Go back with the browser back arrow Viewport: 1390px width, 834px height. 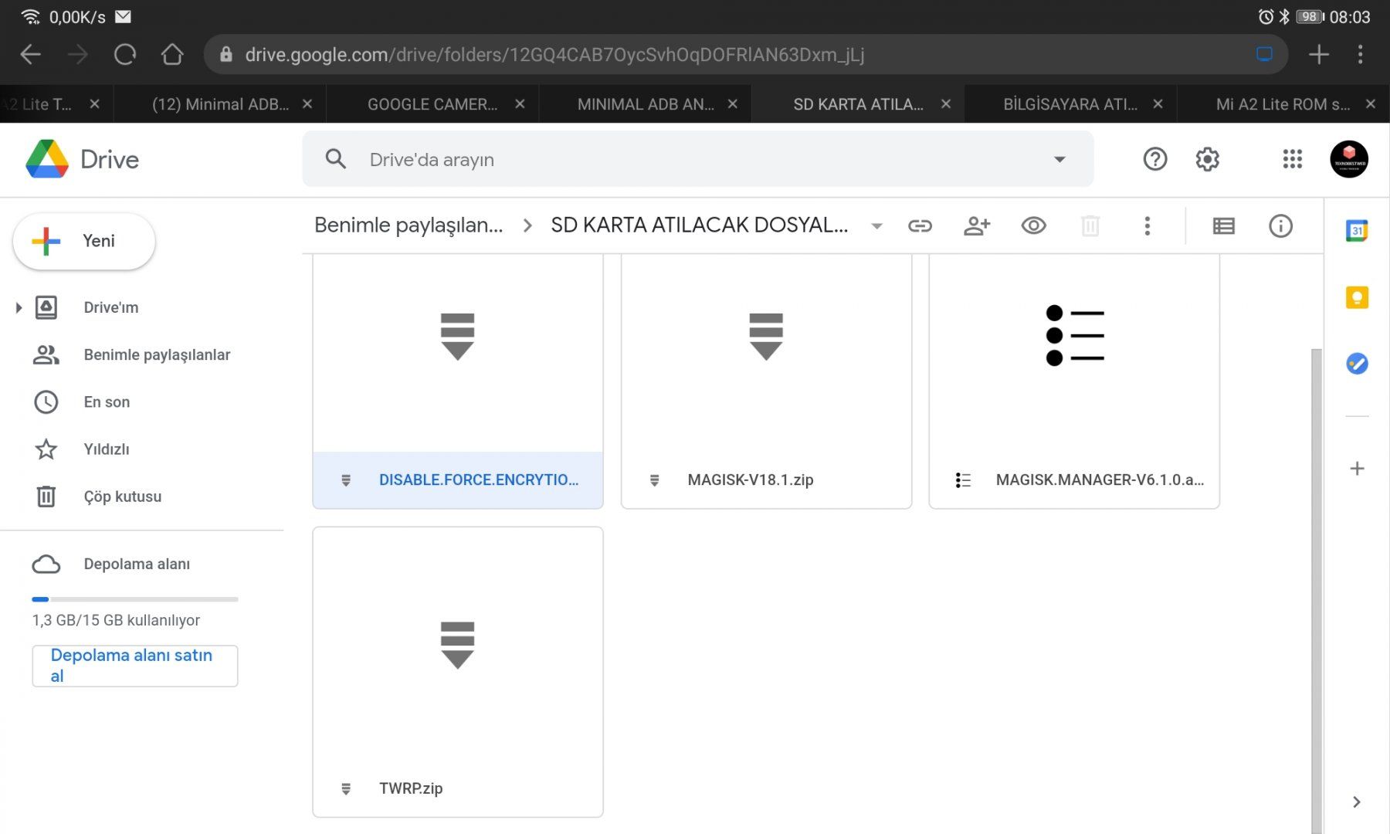[31, 54]
